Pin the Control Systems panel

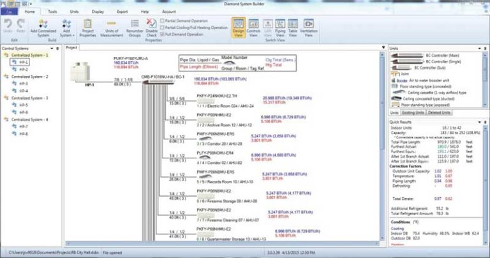57,49
